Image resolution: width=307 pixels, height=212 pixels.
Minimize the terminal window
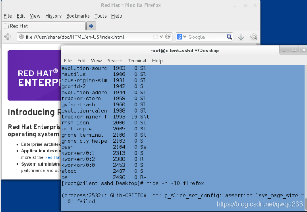[x=284, y=51]
